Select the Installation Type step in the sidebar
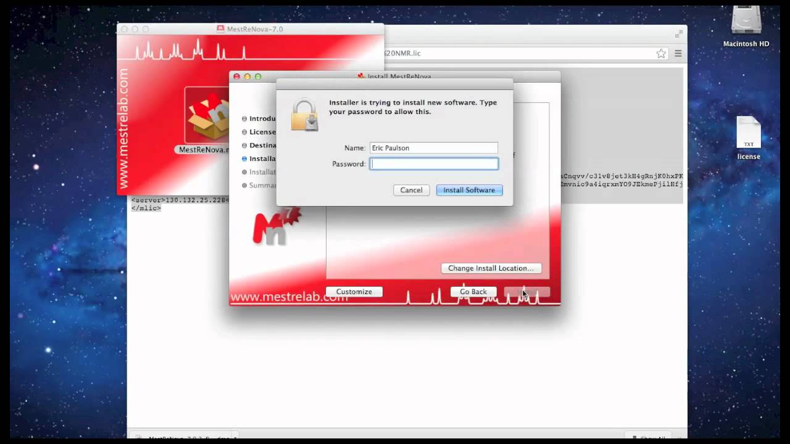 tap(259, 158)
